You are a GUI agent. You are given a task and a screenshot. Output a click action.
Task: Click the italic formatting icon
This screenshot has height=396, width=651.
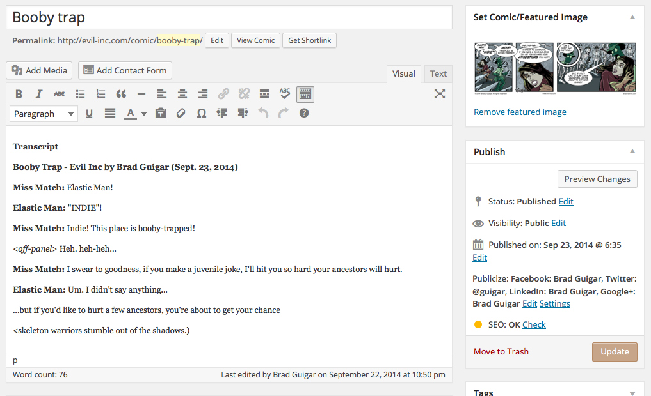[38, 94]
